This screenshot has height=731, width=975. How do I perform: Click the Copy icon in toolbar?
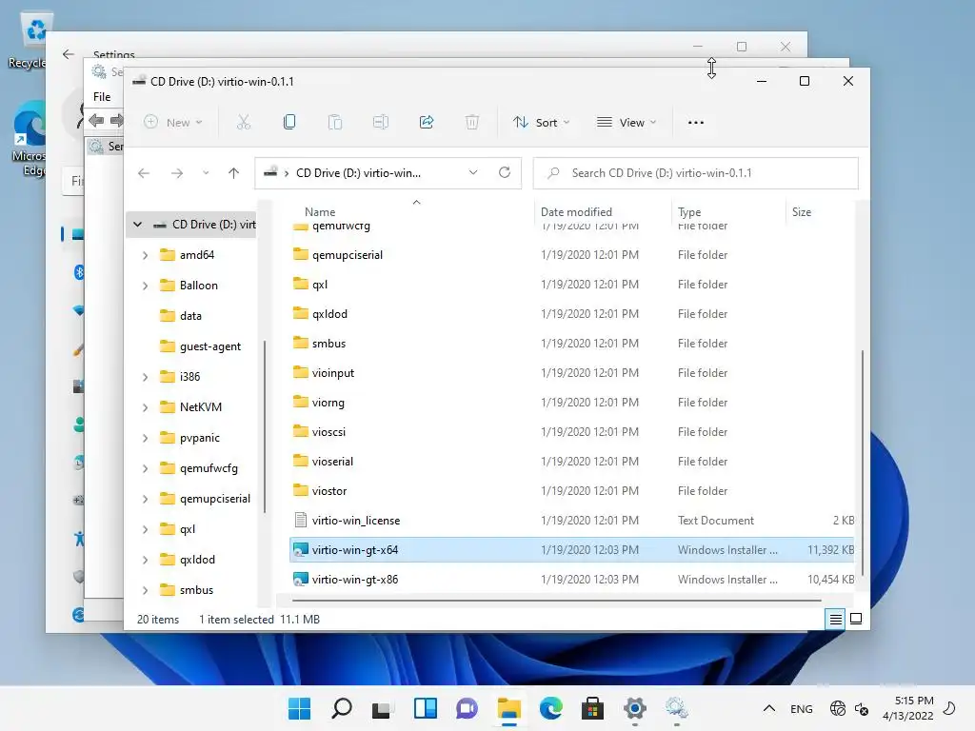click(289, 123)
